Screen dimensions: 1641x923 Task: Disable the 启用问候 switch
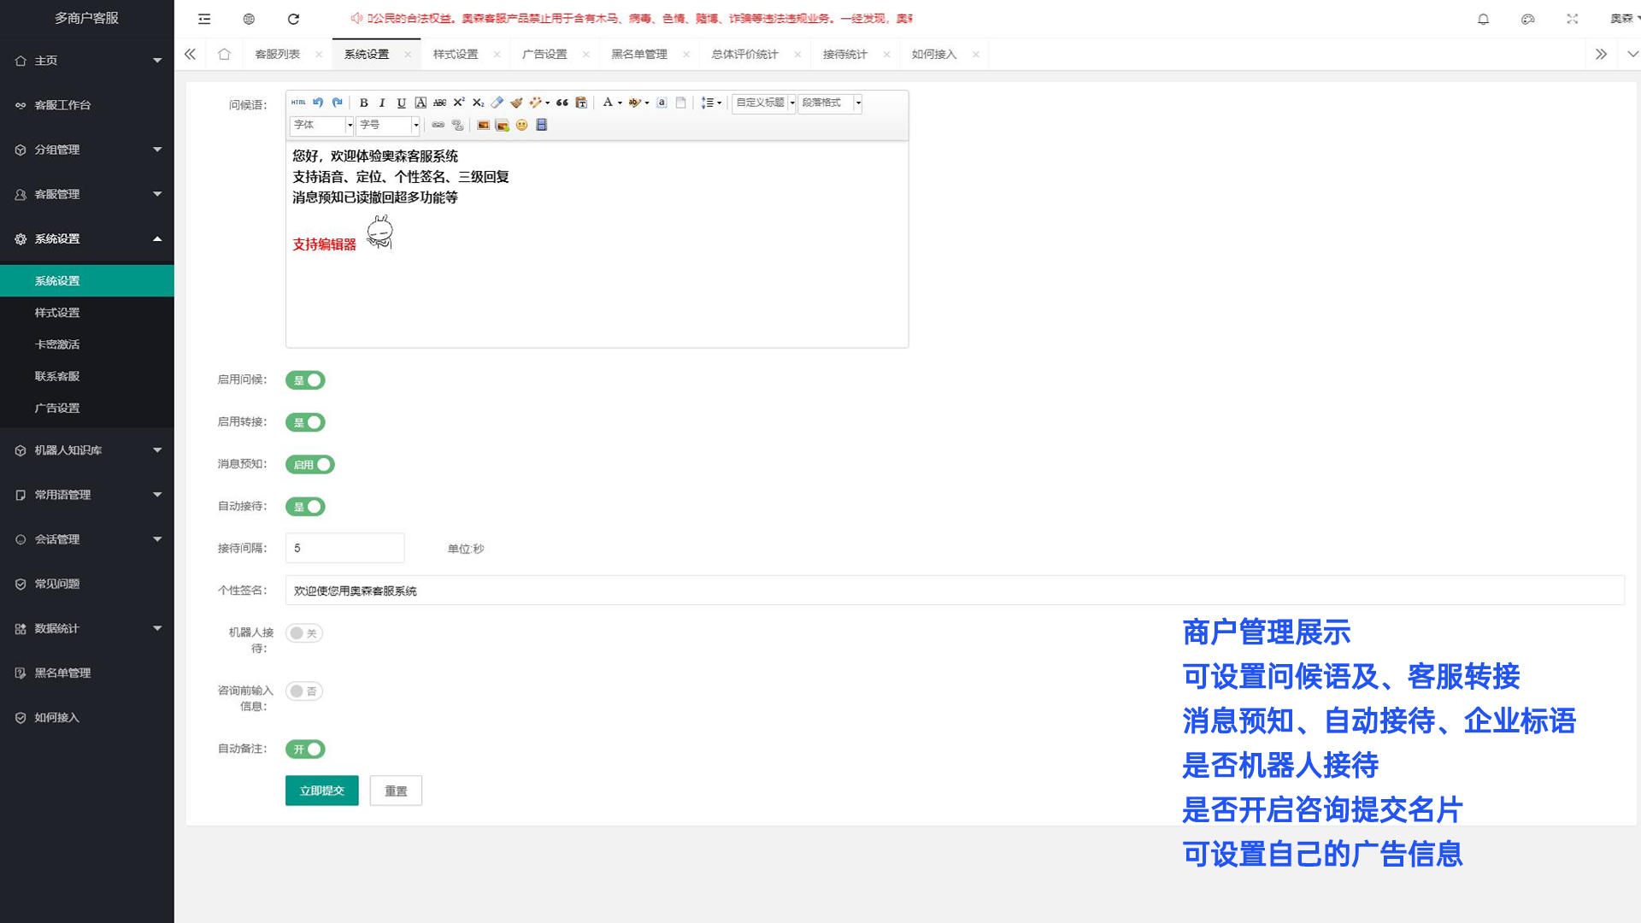coord(305,380)
